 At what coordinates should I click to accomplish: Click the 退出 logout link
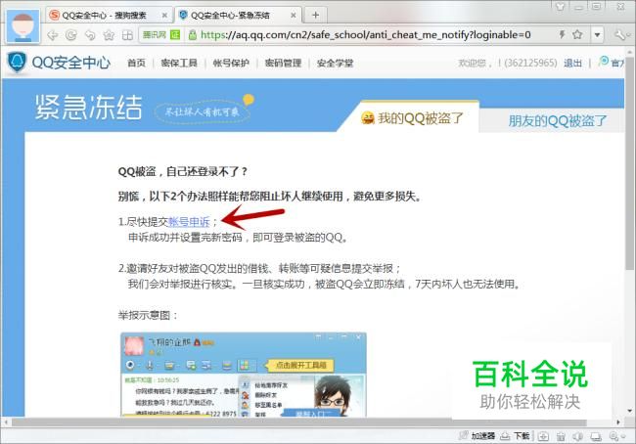572,64
